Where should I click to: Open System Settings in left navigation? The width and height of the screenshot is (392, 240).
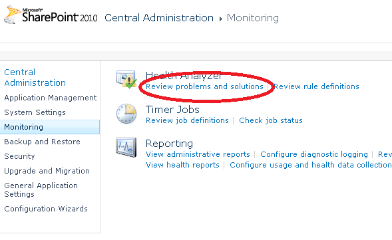35,112
